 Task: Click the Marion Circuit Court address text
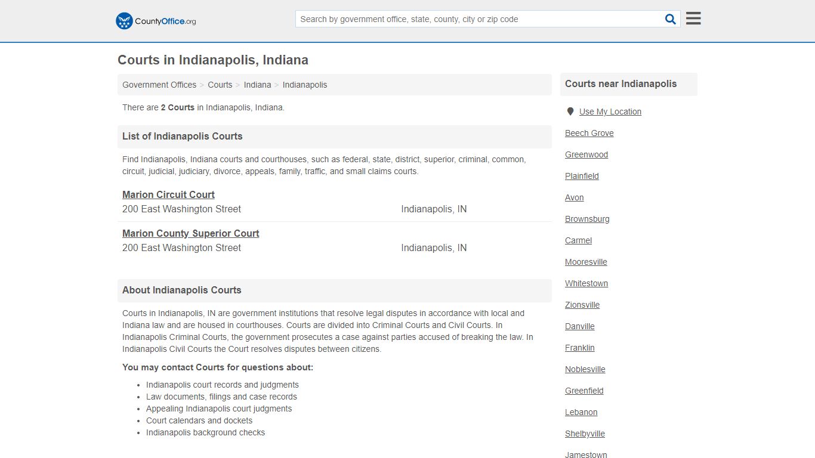click(181, 209)
